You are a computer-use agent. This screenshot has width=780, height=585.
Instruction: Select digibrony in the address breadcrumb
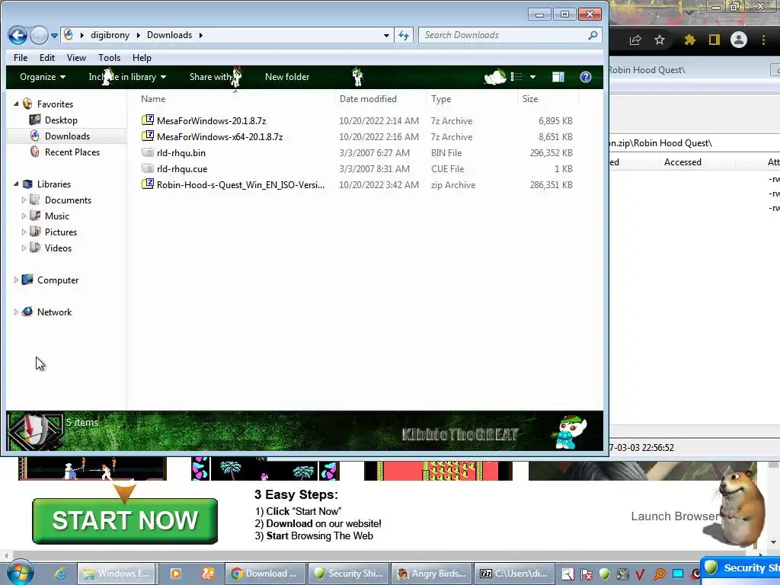(x=110, y=35)
